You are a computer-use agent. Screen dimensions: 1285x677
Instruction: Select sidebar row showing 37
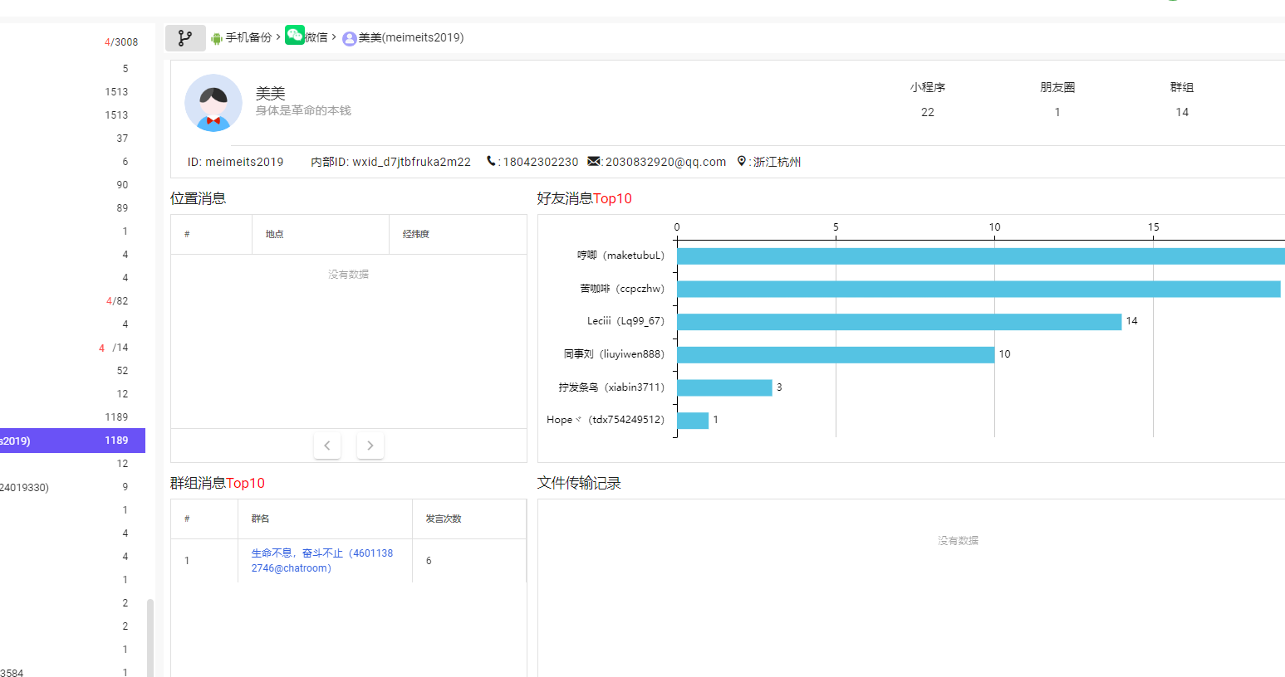coord(72,139)
